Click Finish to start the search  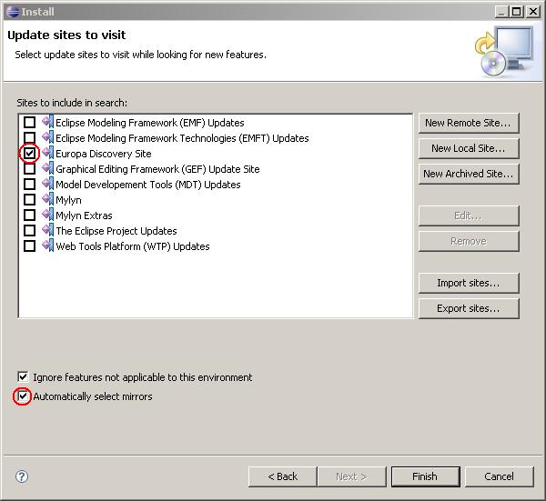pos(425,476)
